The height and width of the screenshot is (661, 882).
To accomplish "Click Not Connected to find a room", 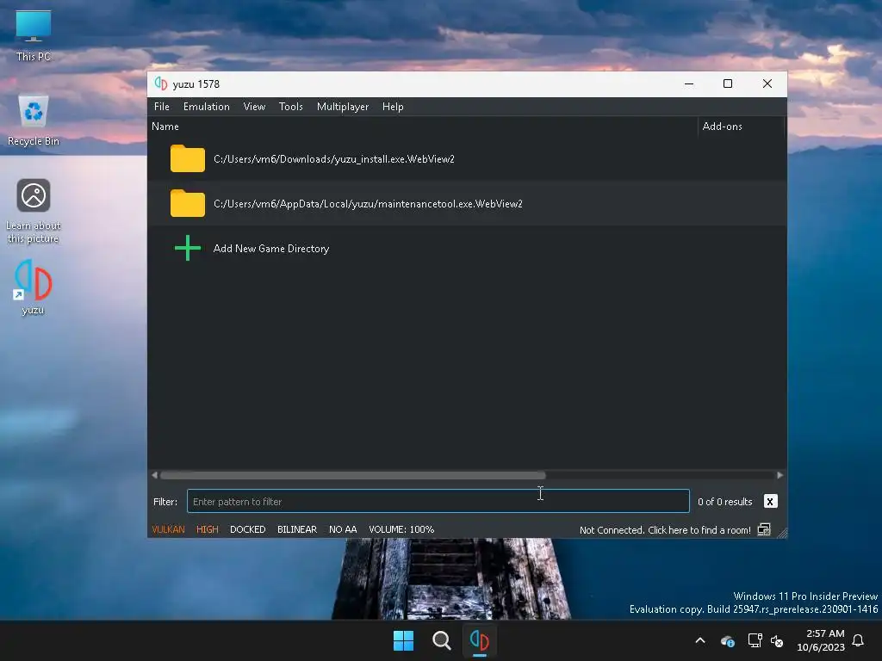I will (665, 530).
